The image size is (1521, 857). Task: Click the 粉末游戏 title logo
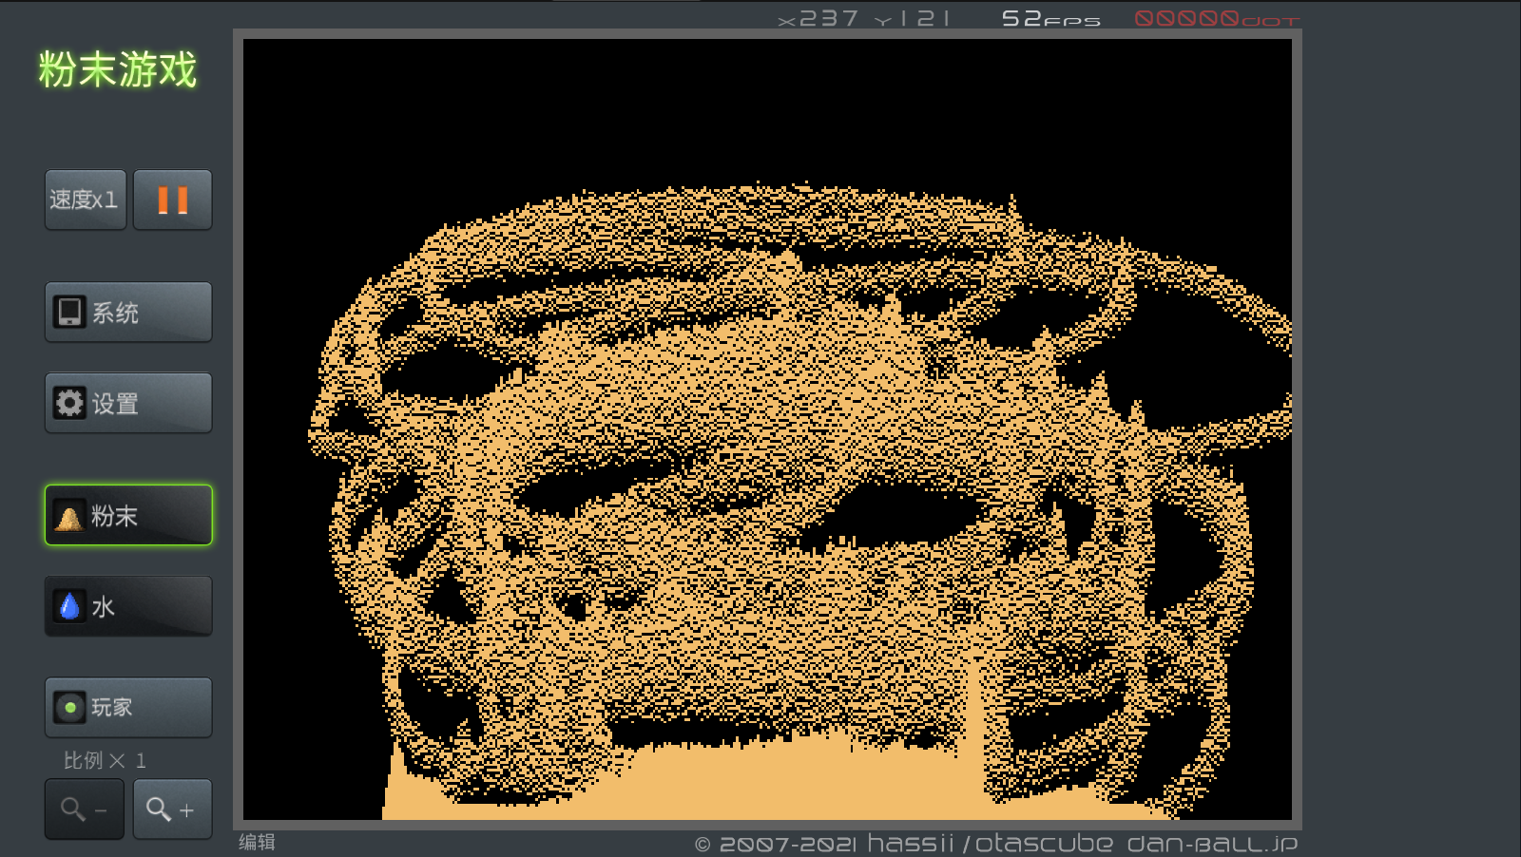(118, 70)
